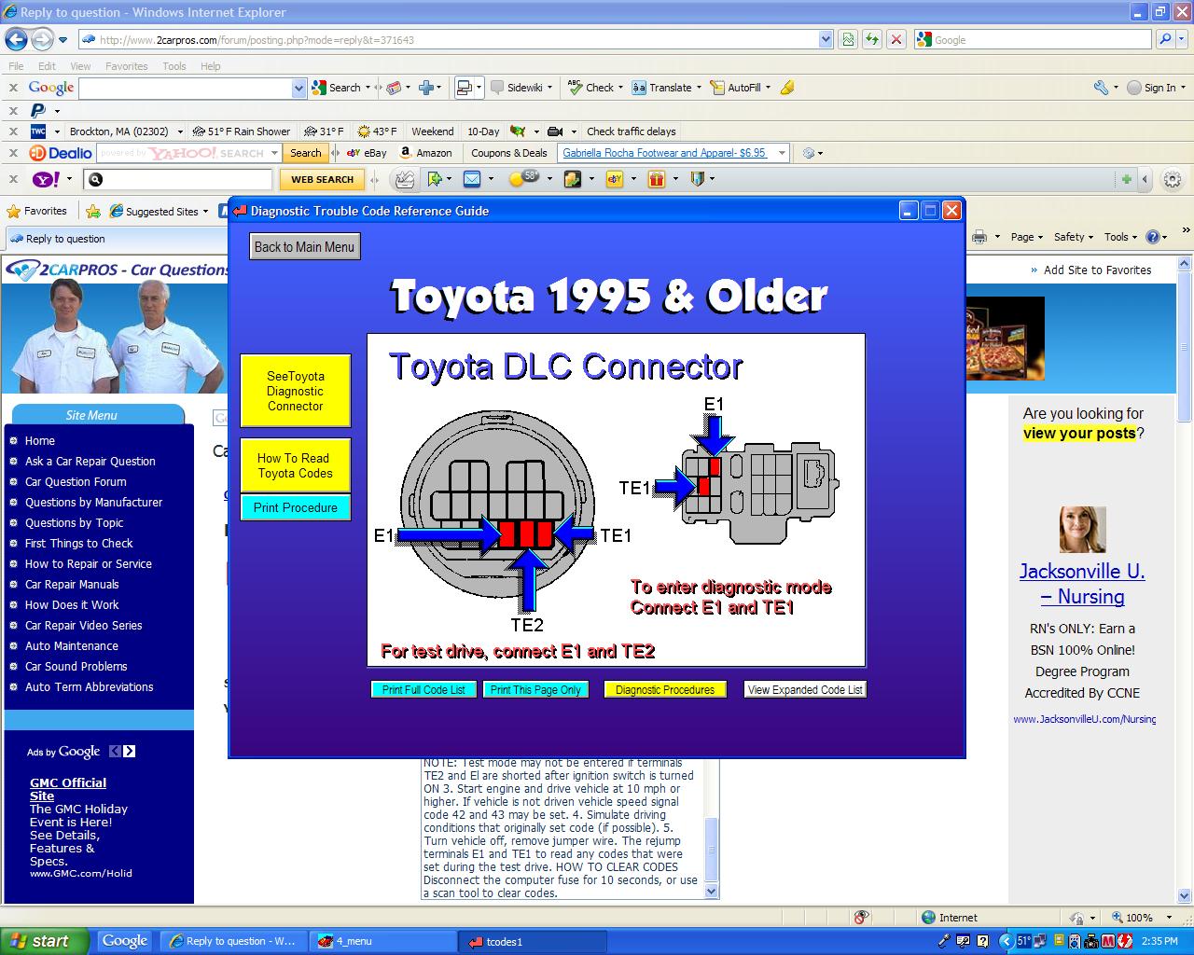The image size is (1194, 955).
Task: Close the Dealio toolbar with its X
Action: [x=13, y=153]
